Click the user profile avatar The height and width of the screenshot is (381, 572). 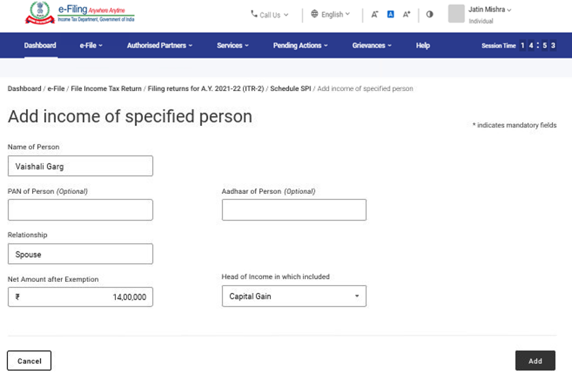click(456, 14)
